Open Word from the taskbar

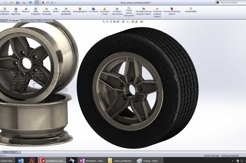pos(21,161)
